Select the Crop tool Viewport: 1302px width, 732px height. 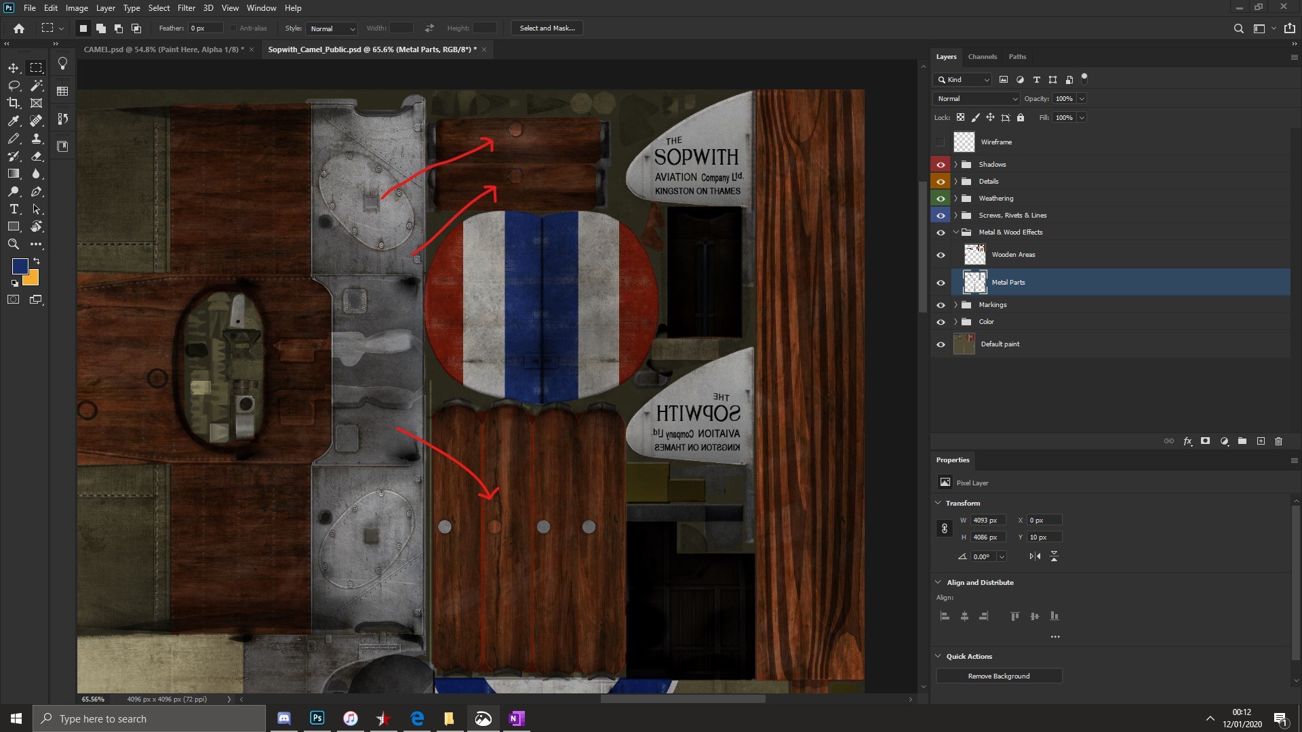tap(14, 103)
